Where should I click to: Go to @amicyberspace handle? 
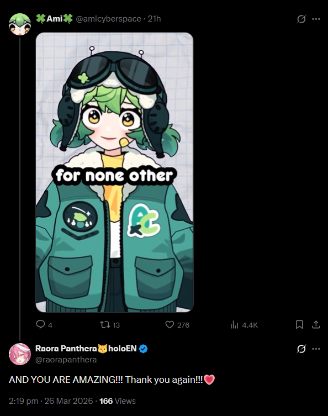(108, 19)
